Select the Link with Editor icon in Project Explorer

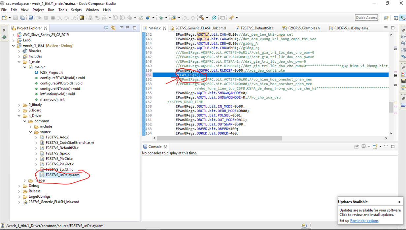coord(114,28)
